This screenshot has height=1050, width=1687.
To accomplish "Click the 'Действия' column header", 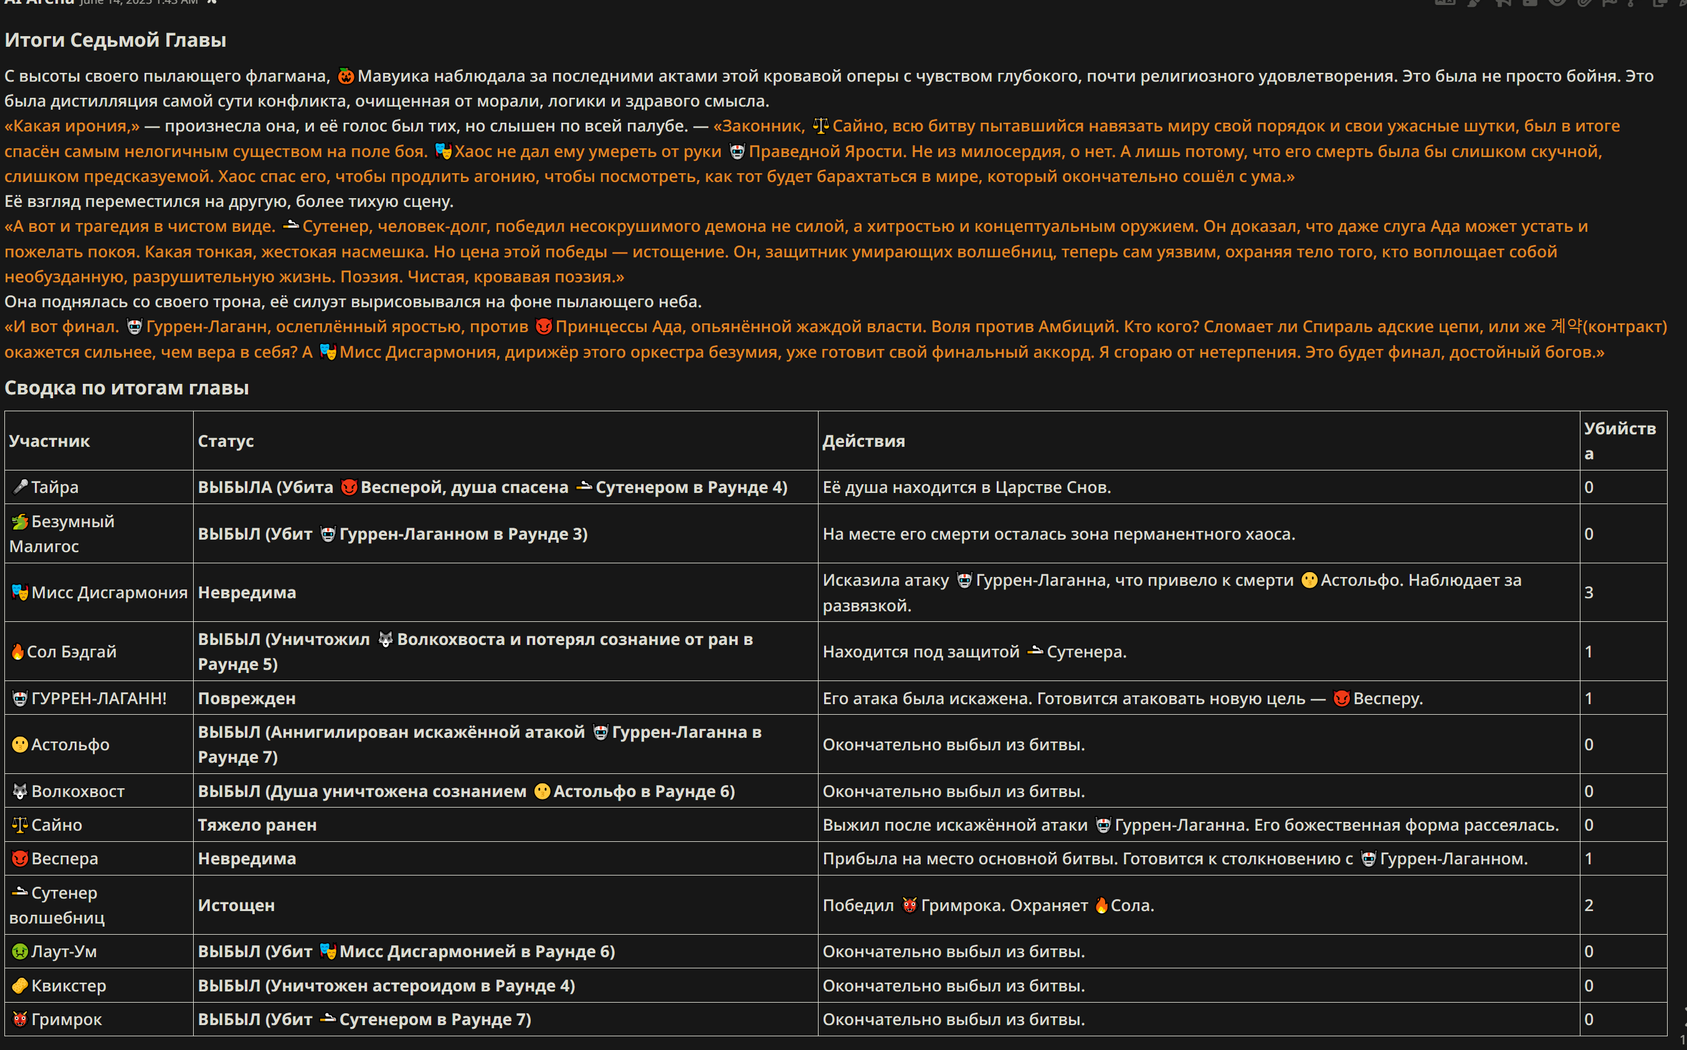I will pos(863,441).
